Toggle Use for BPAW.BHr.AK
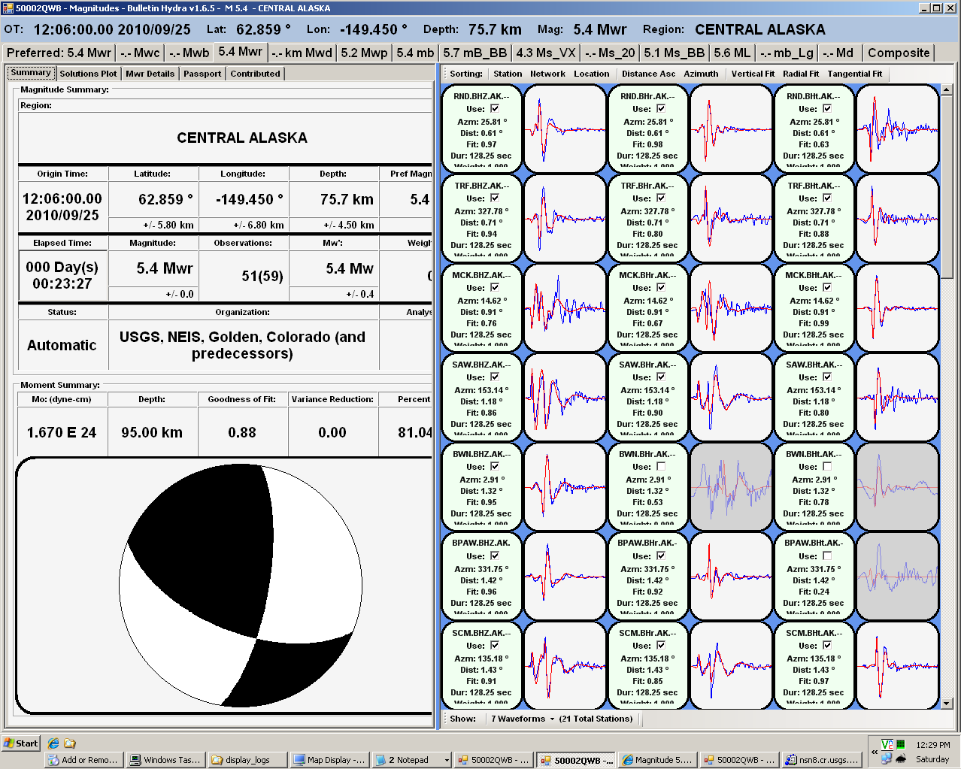 tap(661, 556)
